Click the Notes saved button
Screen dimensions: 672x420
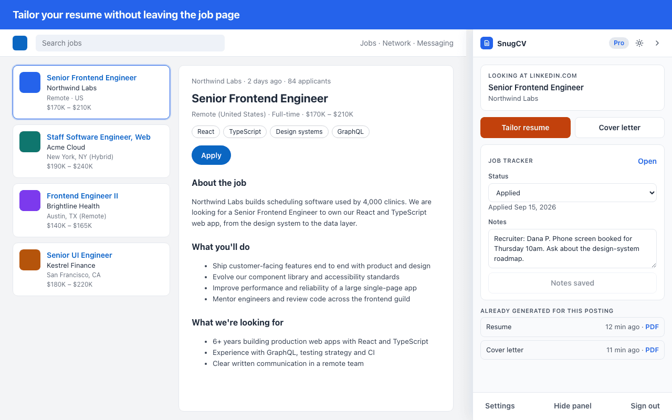572,283
